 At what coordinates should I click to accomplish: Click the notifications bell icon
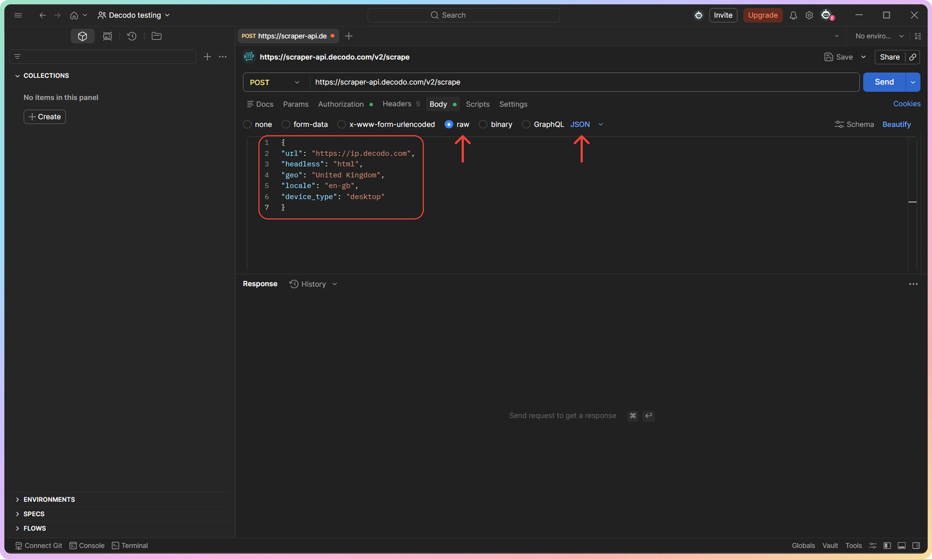793,15
